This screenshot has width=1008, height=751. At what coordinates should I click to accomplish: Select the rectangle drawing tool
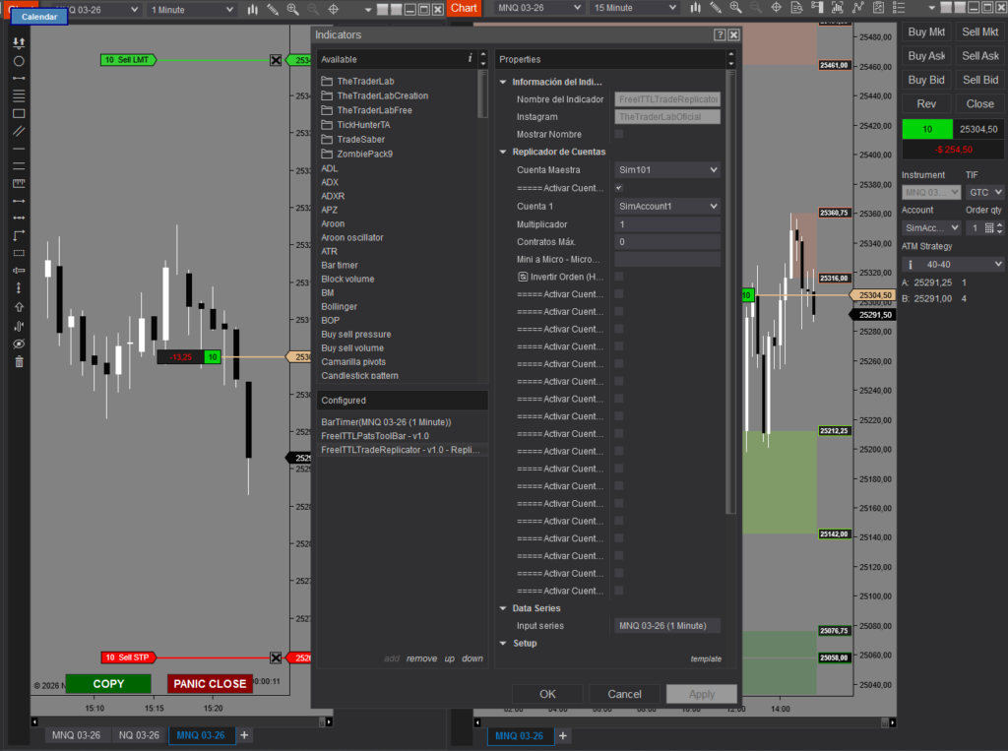pos(19,113)
